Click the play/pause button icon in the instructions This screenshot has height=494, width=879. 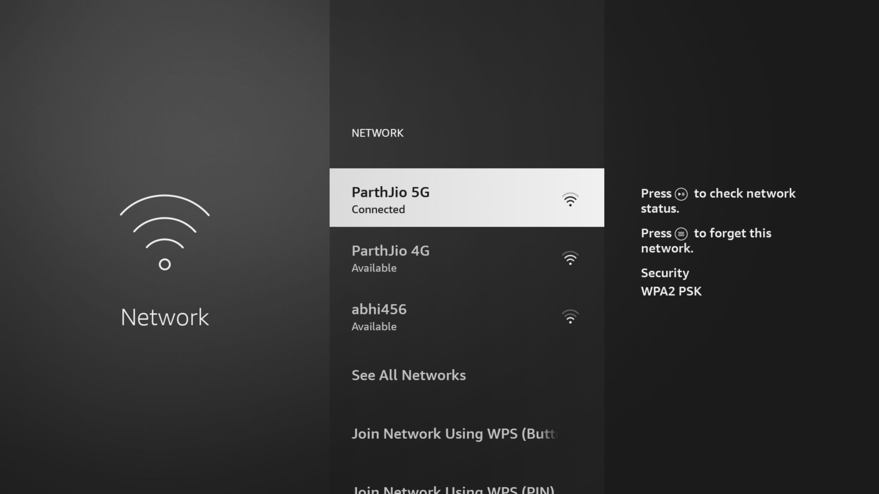(682, 193)
